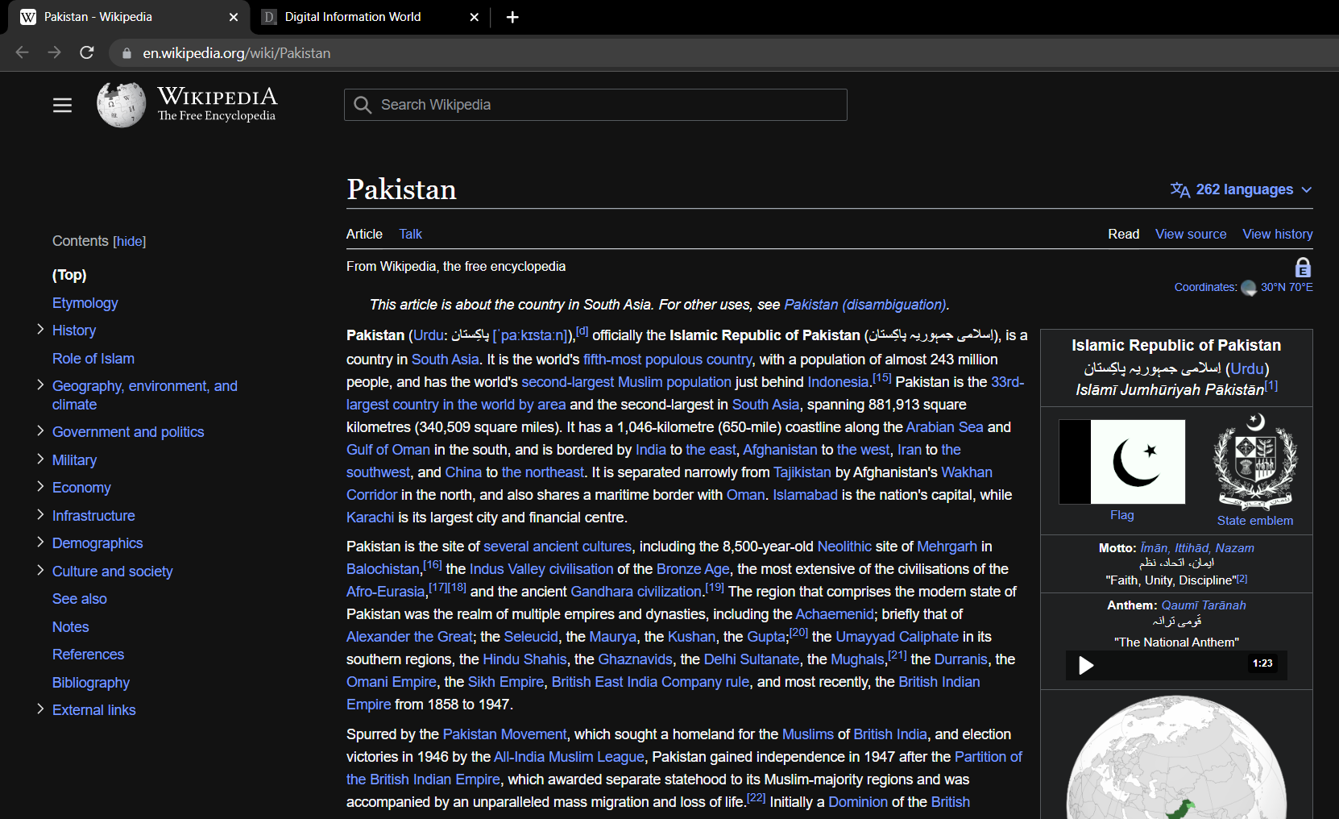
Task: Go to Etymology section
Action: pyautogui.click(x=85, y=303)
